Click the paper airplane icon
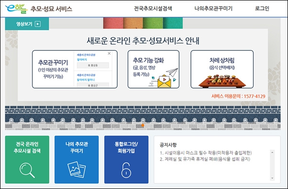Screen dimensions: 288x189 tap(172, 72)
